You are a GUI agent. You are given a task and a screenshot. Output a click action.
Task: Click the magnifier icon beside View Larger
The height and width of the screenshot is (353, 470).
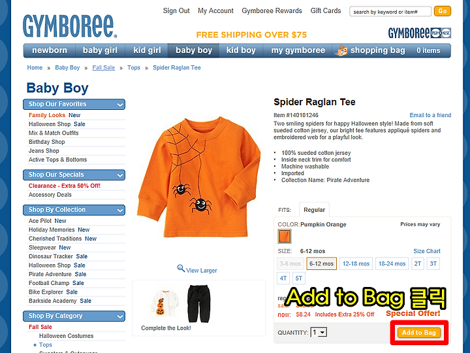click(181, 269)
